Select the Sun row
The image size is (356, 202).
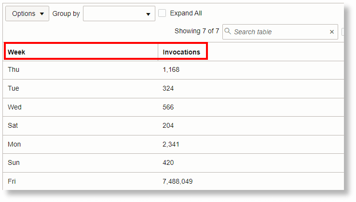[14, 162]
